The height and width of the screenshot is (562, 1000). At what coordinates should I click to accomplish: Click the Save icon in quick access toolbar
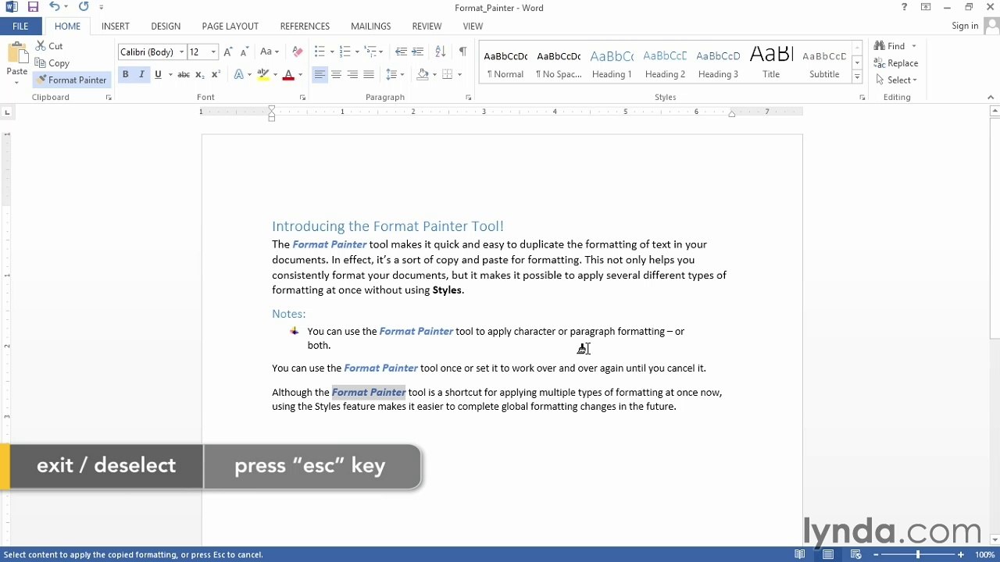click(33, 7)
